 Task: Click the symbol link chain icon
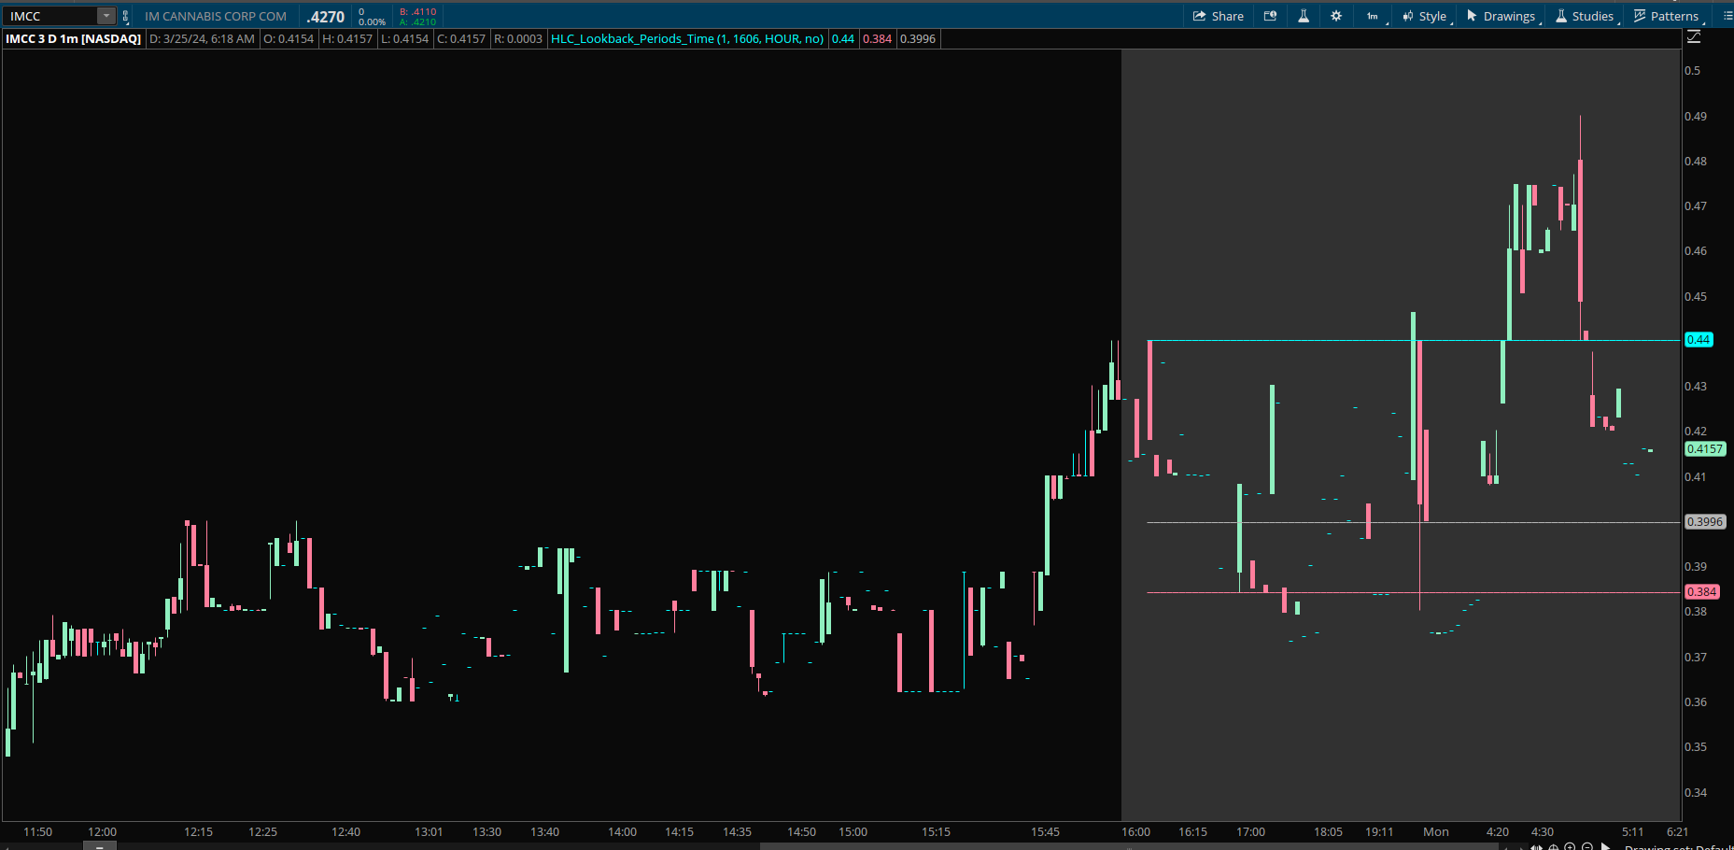click(125, 16)
